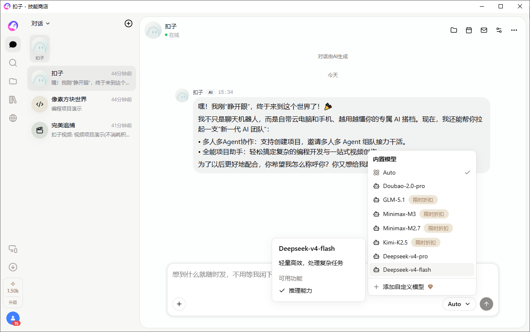Viewport: 530px width, 332px height.
Task: Create new conversation with plus circle icon
Action: pyautogui.click(x=129, y=23)
